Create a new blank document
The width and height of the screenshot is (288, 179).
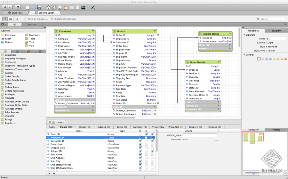click(28, 8)
